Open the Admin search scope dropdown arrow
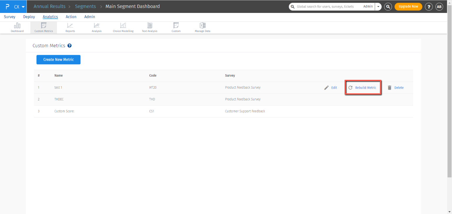 (378, 6)
